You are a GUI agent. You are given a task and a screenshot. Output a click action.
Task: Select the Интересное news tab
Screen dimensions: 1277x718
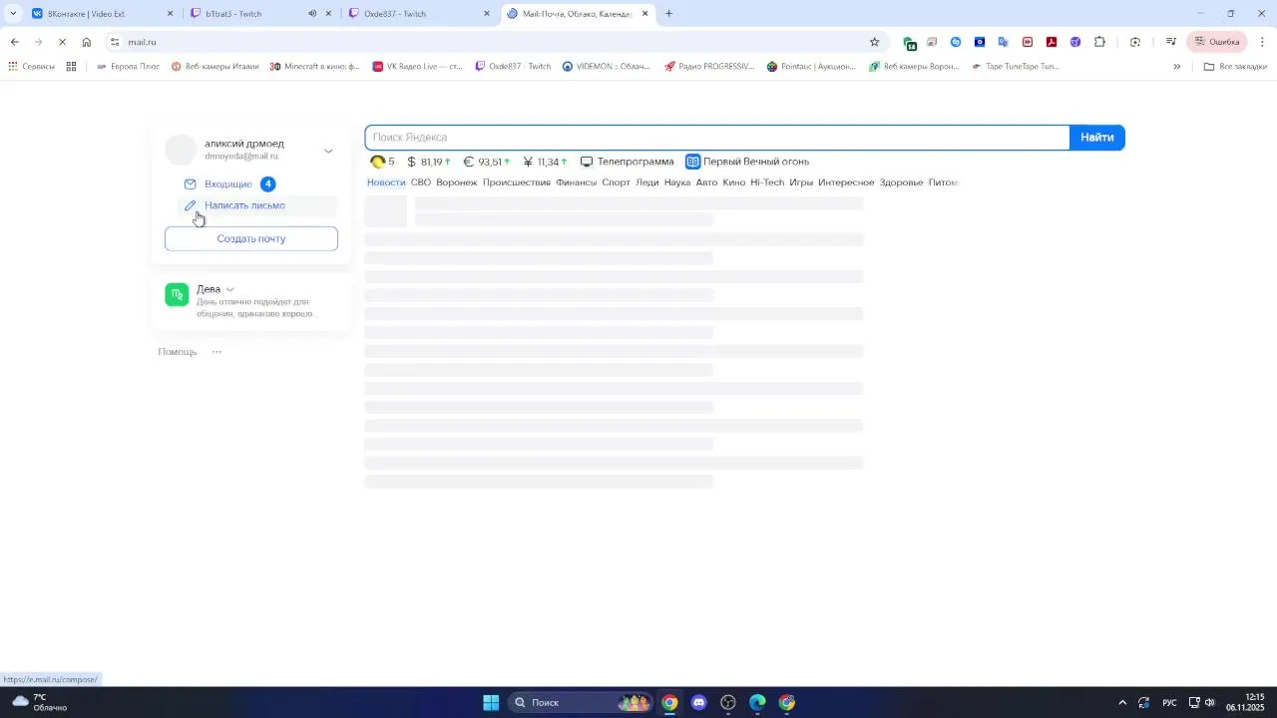[x=846, y=182]
